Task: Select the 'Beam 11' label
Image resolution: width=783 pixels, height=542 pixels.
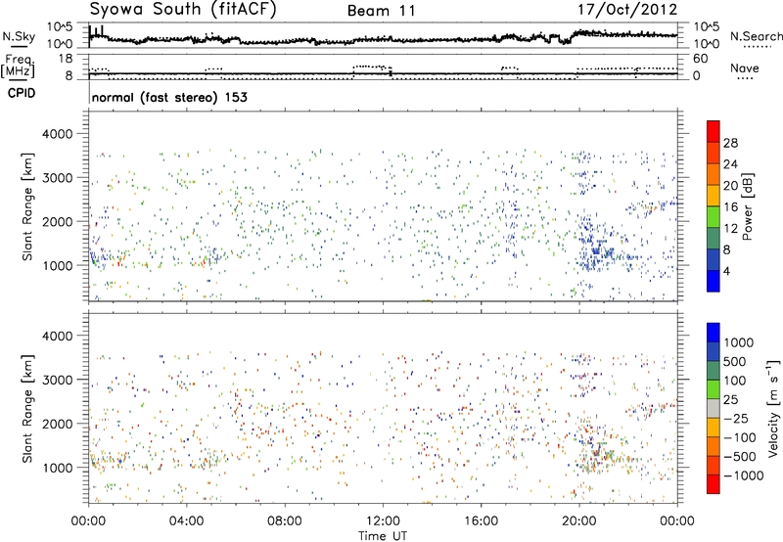Action: pyautogui.click(x=381, y=11)
